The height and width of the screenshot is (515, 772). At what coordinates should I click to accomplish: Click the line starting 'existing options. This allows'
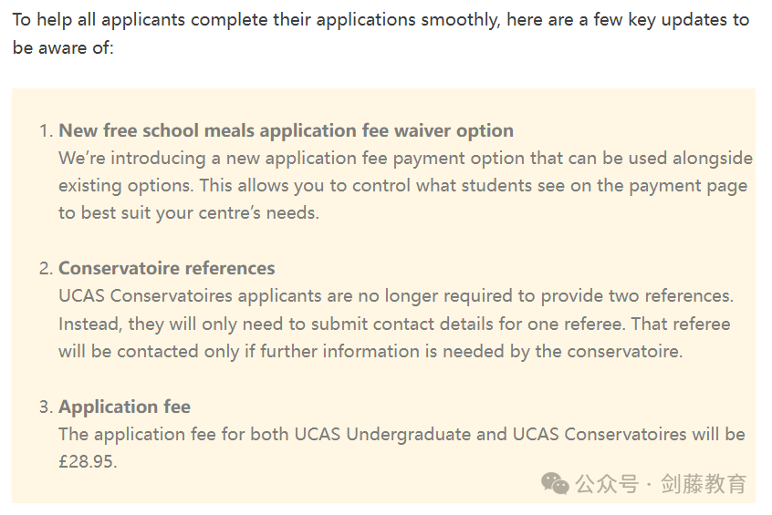(x=402, y=186)
